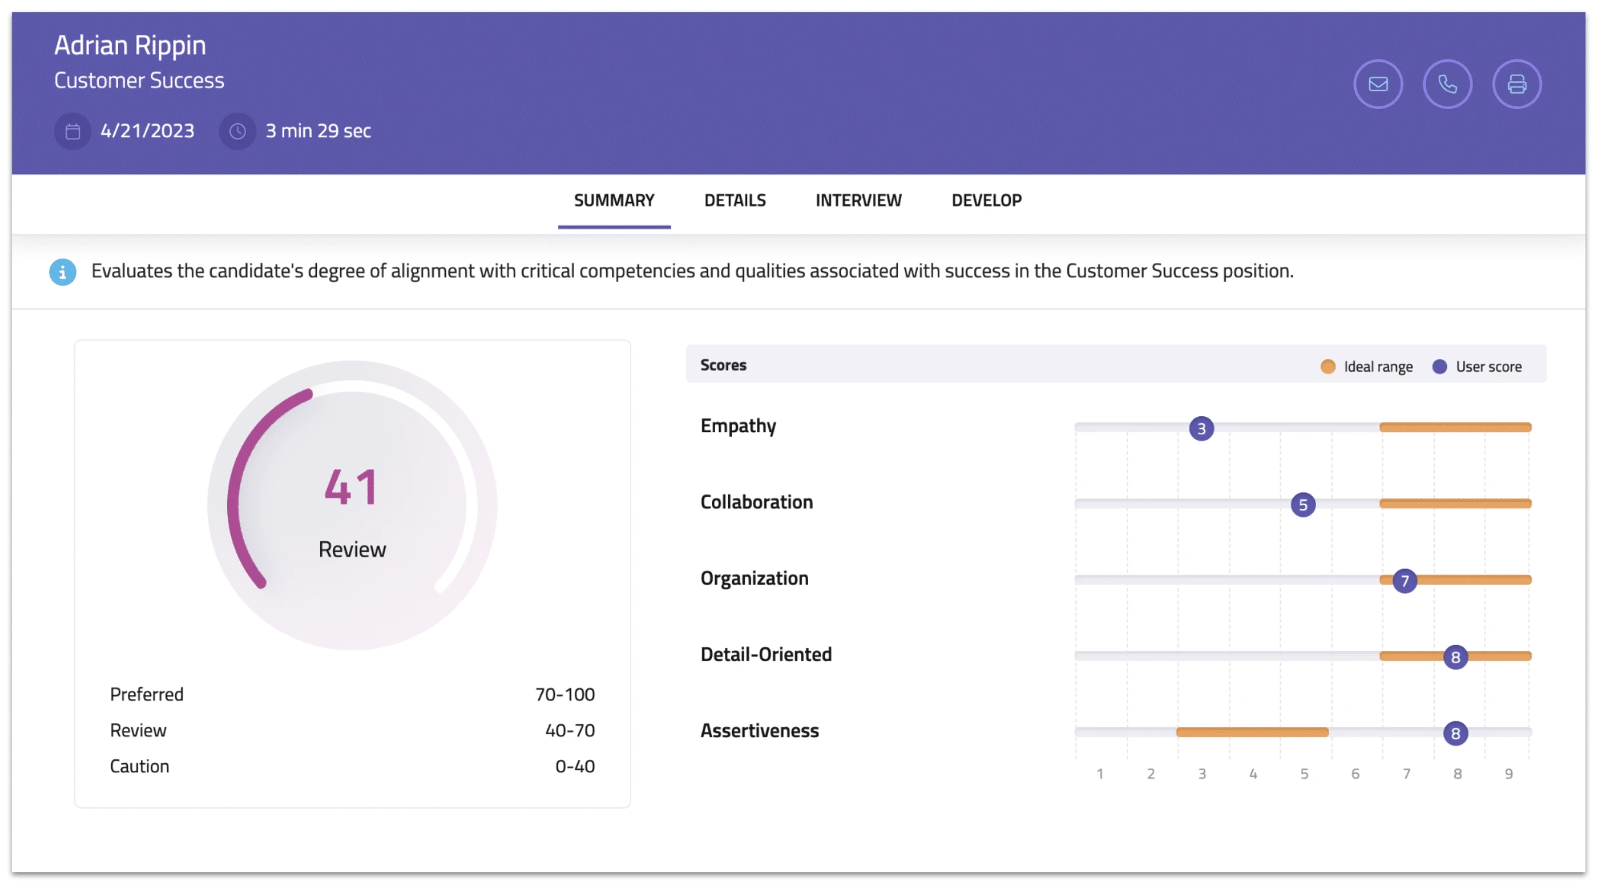Click the orange Ideal range legend dot
This screenshot has height=889, width=1602.
point(1327,366)
